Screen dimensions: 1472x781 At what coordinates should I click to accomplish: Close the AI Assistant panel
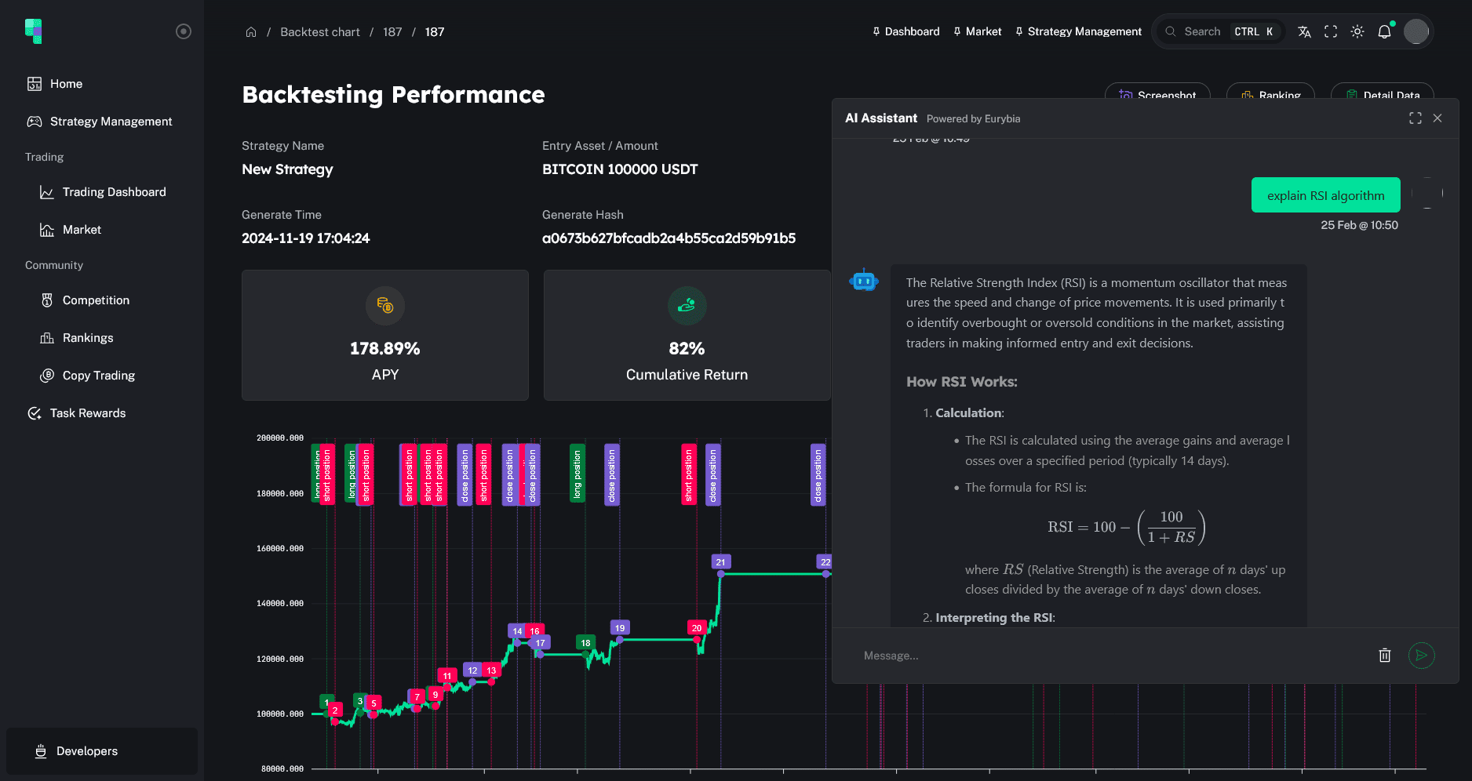[1437, 118]
